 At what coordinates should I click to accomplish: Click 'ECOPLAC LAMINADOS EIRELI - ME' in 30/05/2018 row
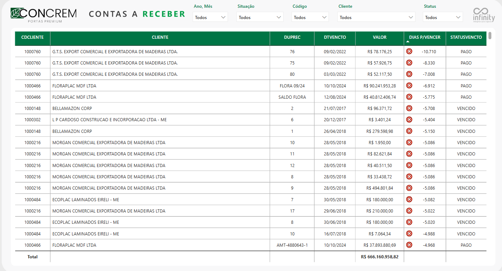click(86, 199)
